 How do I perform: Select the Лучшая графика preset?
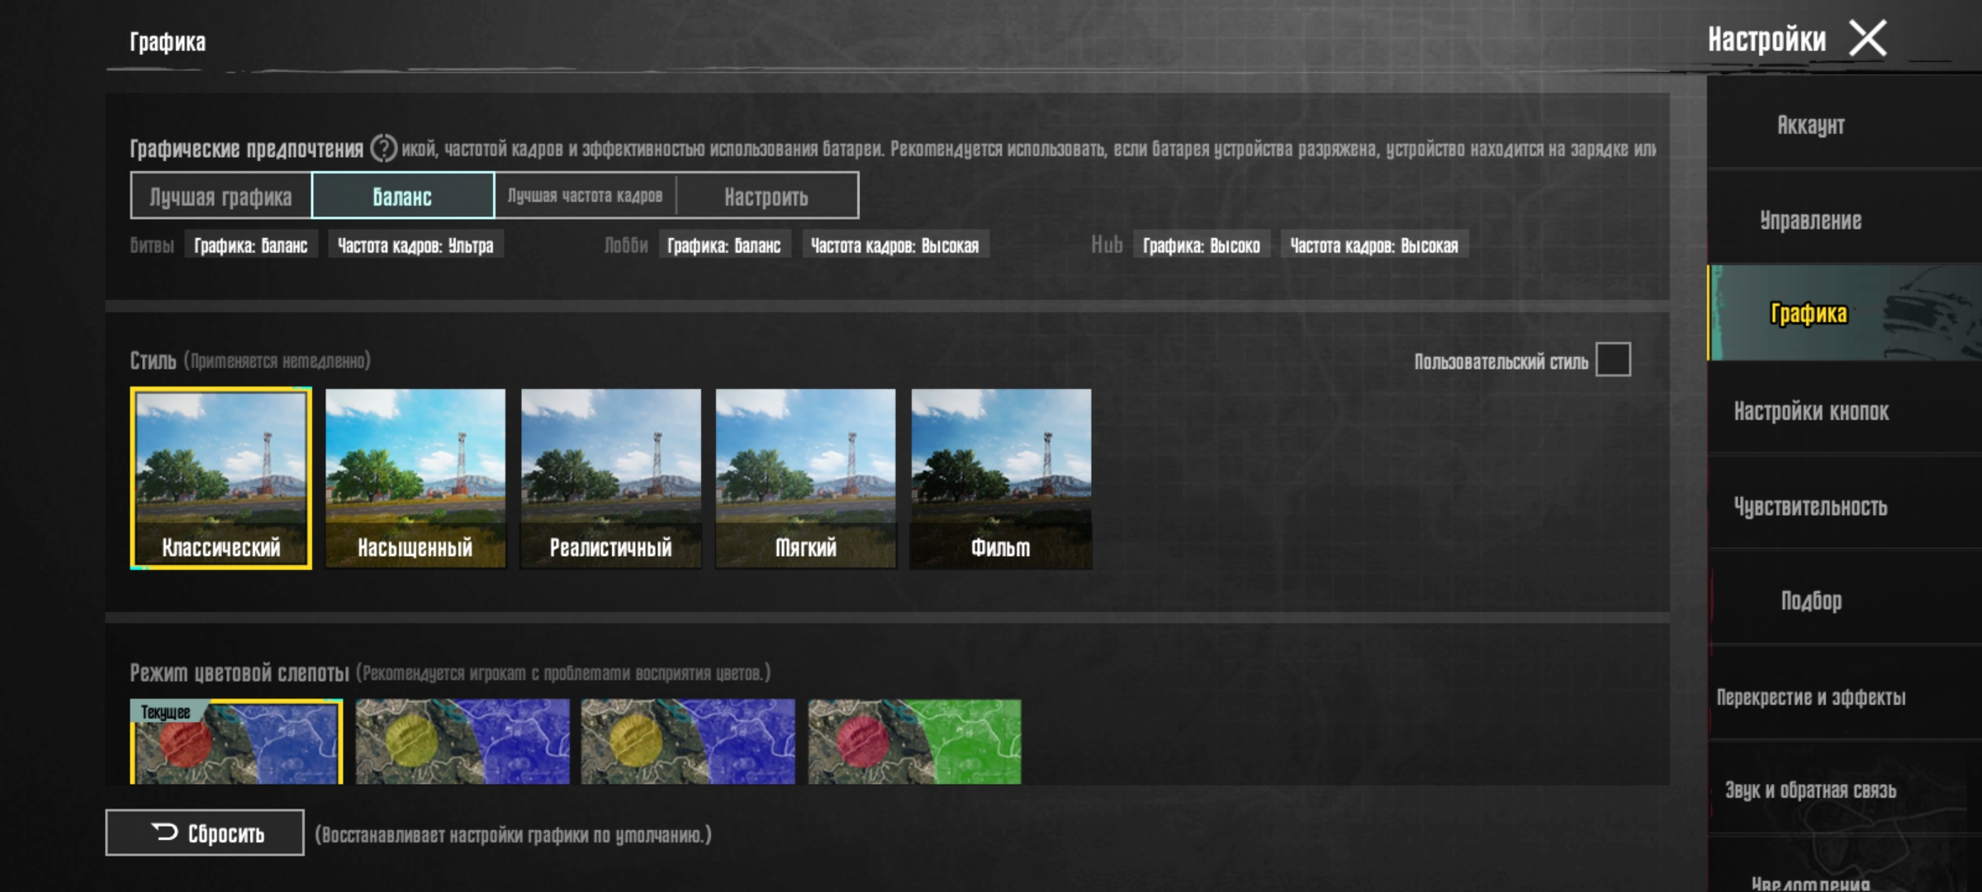(220, 197)
